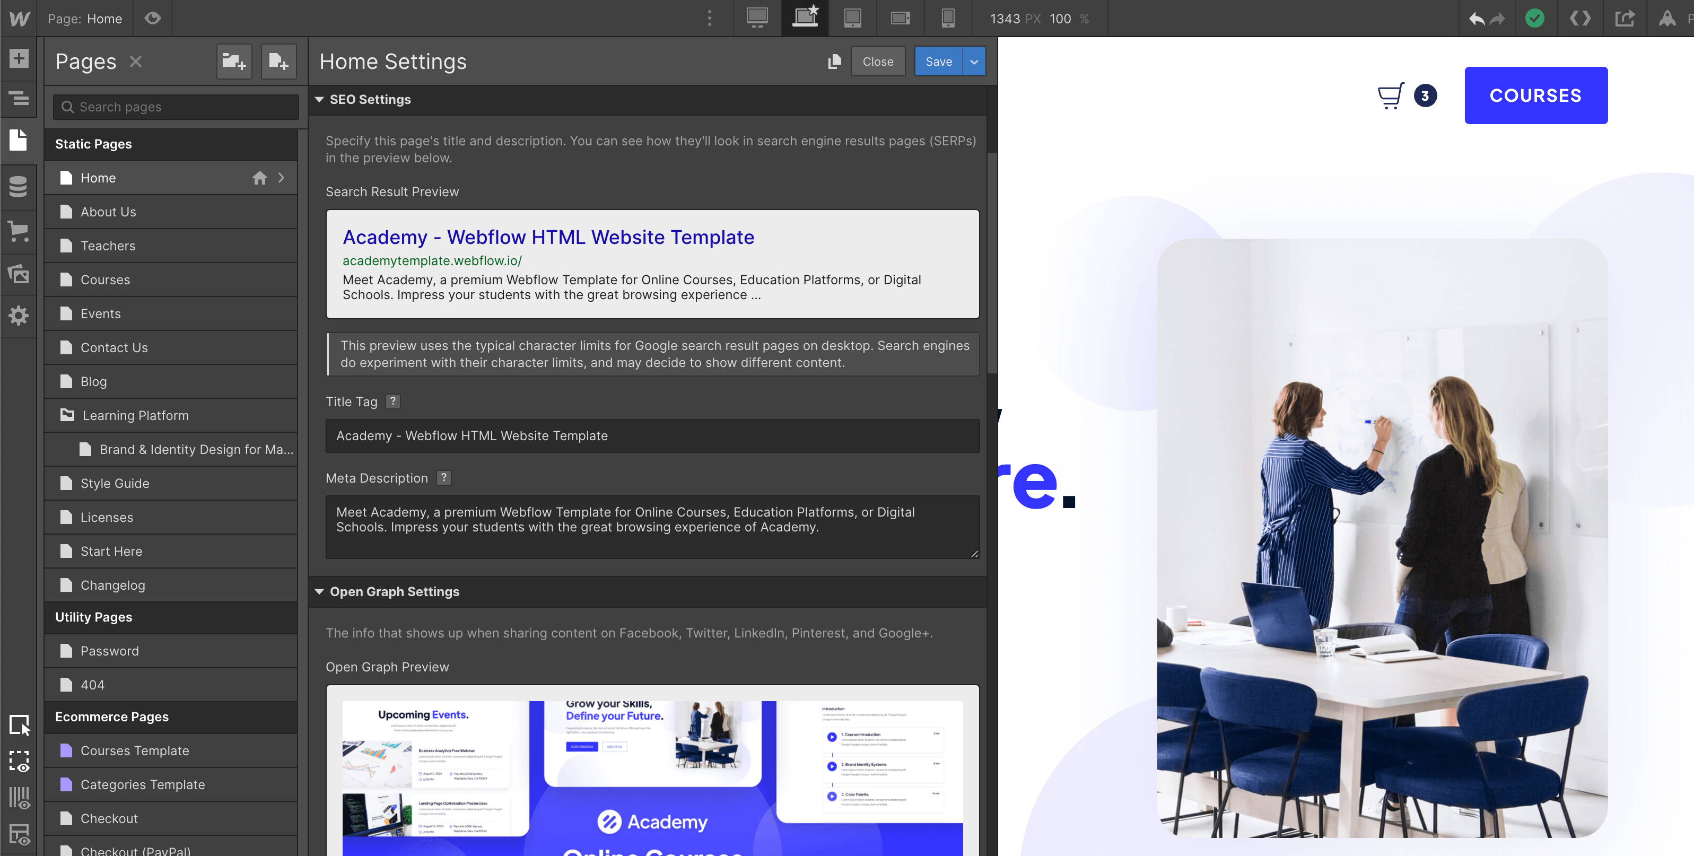Collapse the SEO Settings section
Image resolution: width=1694 pixels, height=856 pixels.
[x=320, y=99]
